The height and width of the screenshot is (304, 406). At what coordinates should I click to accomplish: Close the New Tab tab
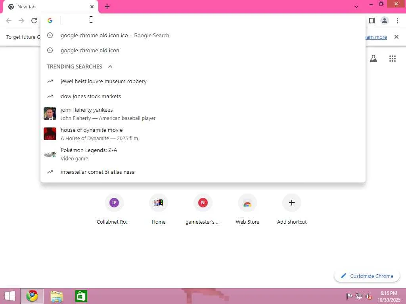pos(92,7)
